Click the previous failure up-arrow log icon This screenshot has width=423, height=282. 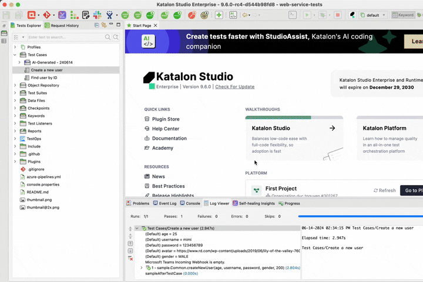[x=130, y=243]
